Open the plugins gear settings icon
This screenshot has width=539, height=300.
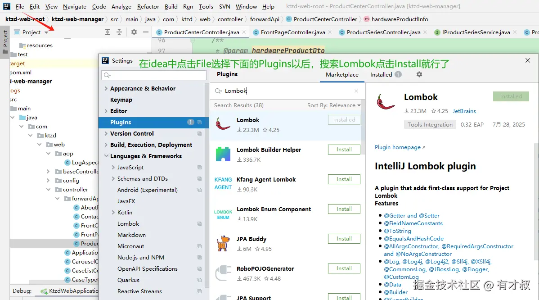point(419,74)
